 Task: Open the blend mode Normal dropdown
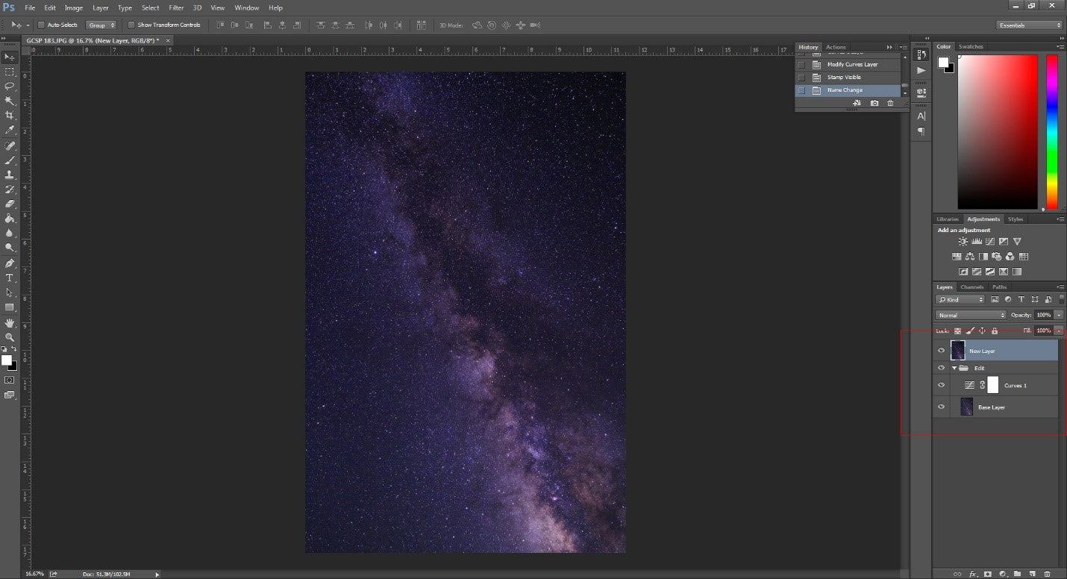971,315
